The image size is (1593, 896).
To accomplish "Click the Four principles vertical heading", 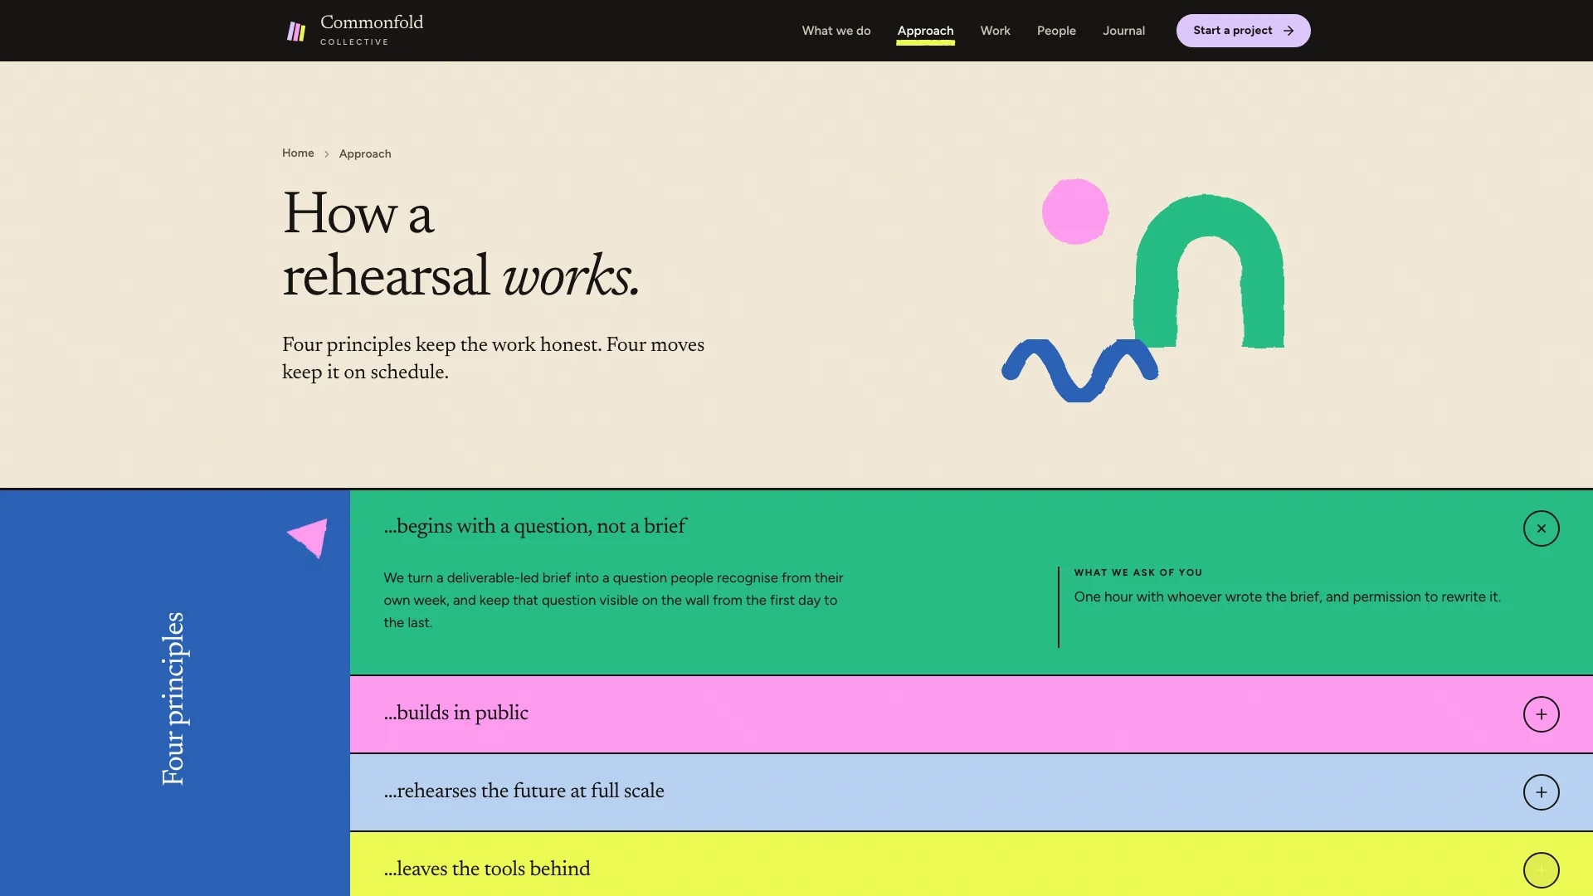I will point(173,699).
